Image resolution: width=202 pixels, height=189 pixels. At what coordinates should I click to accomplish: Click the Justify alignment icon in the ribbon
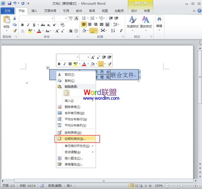pyautogui.click(x=102, y=24)
